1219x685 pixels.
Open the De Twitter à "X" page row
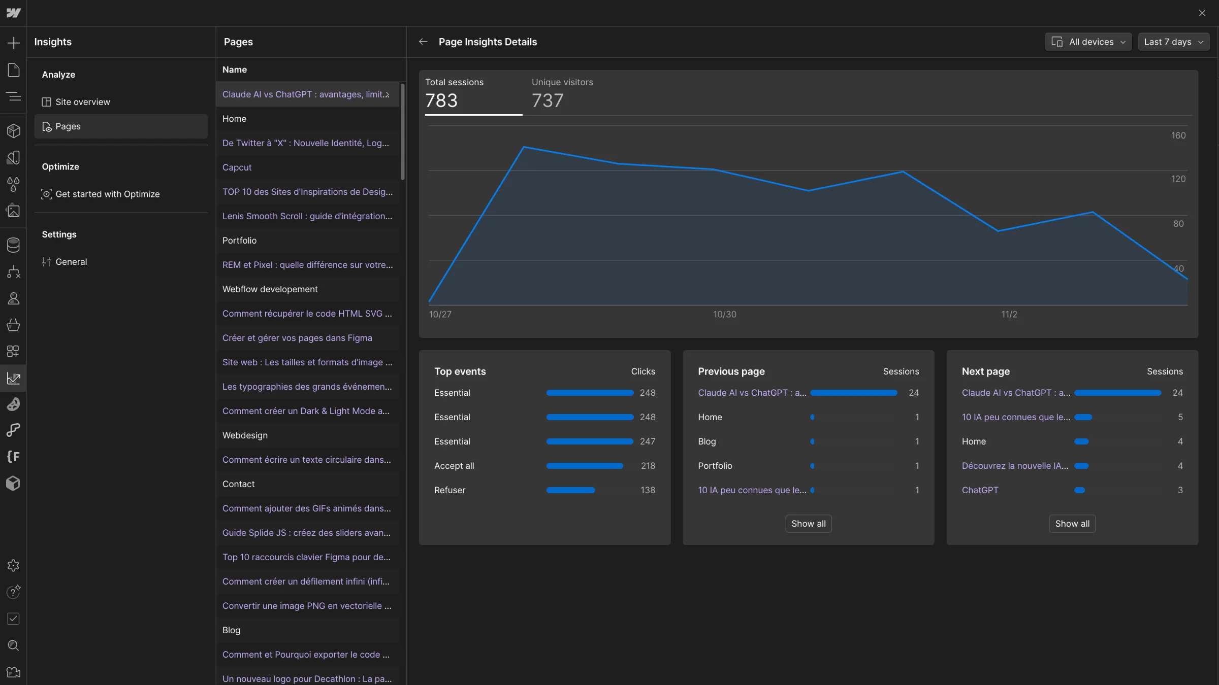point(308,143)
